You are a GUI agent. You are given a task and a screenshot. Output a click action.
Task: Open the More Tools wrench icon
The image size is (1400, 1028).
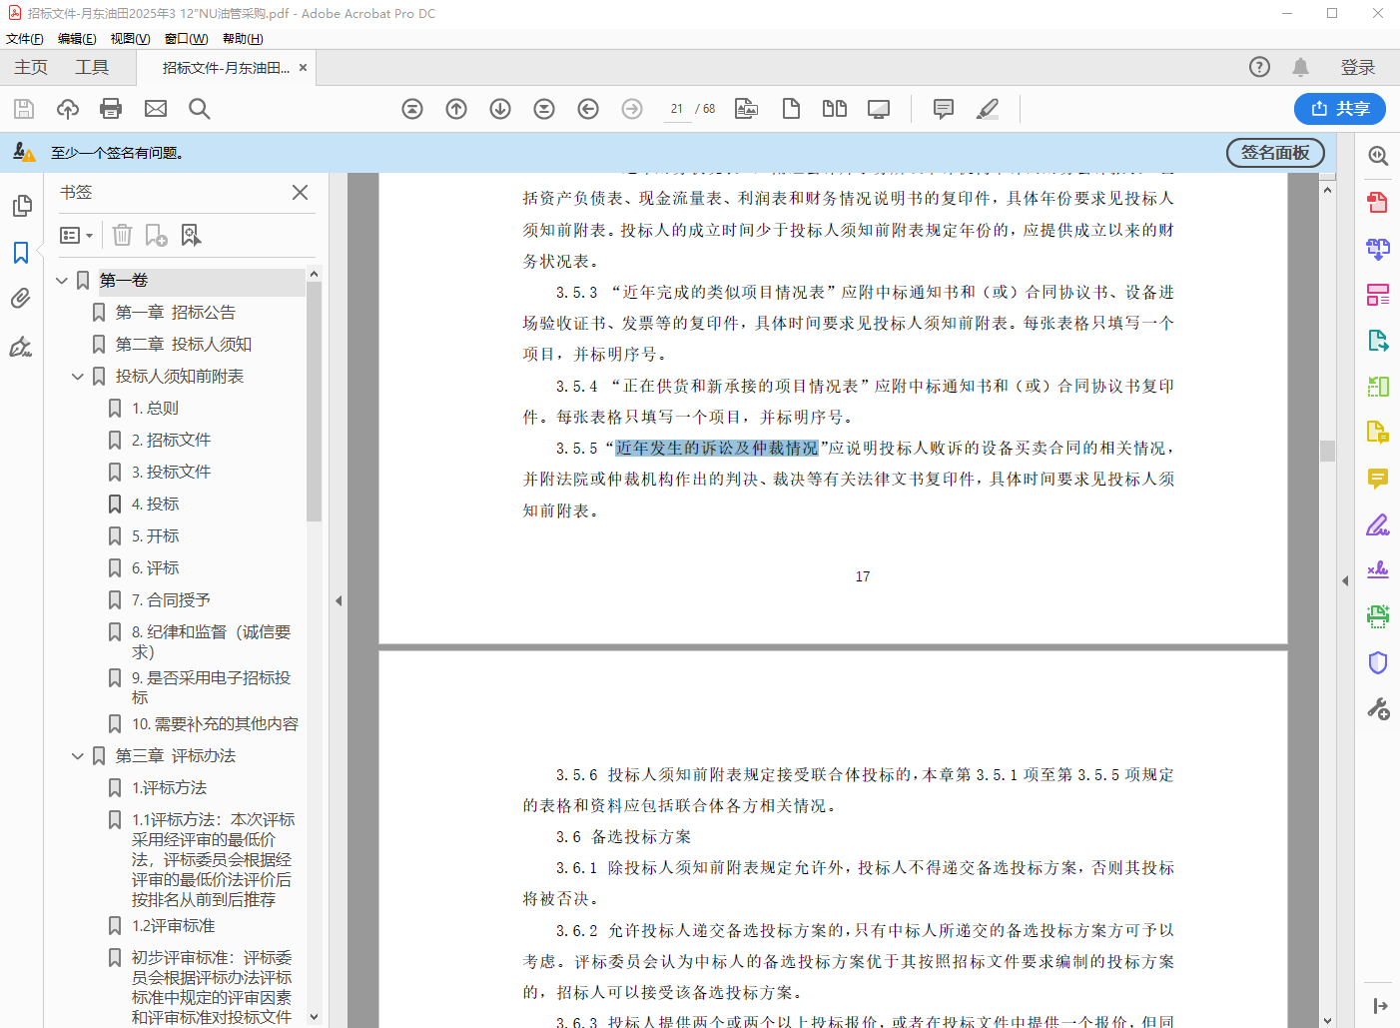tap(1378, 709)
